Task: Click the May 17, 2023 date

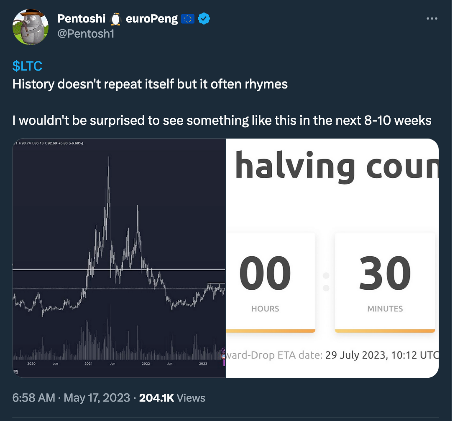Action: tap(97, 398)
